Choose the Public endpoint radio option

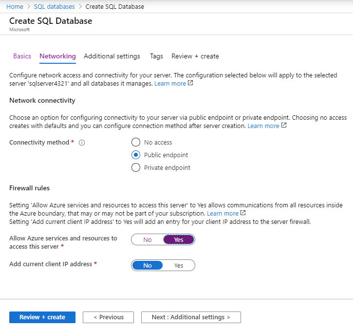[x=136, y=155]
